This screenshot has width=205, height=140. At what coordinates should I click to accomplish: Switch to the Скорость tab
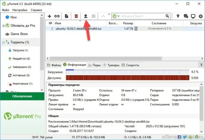[130, 65]
